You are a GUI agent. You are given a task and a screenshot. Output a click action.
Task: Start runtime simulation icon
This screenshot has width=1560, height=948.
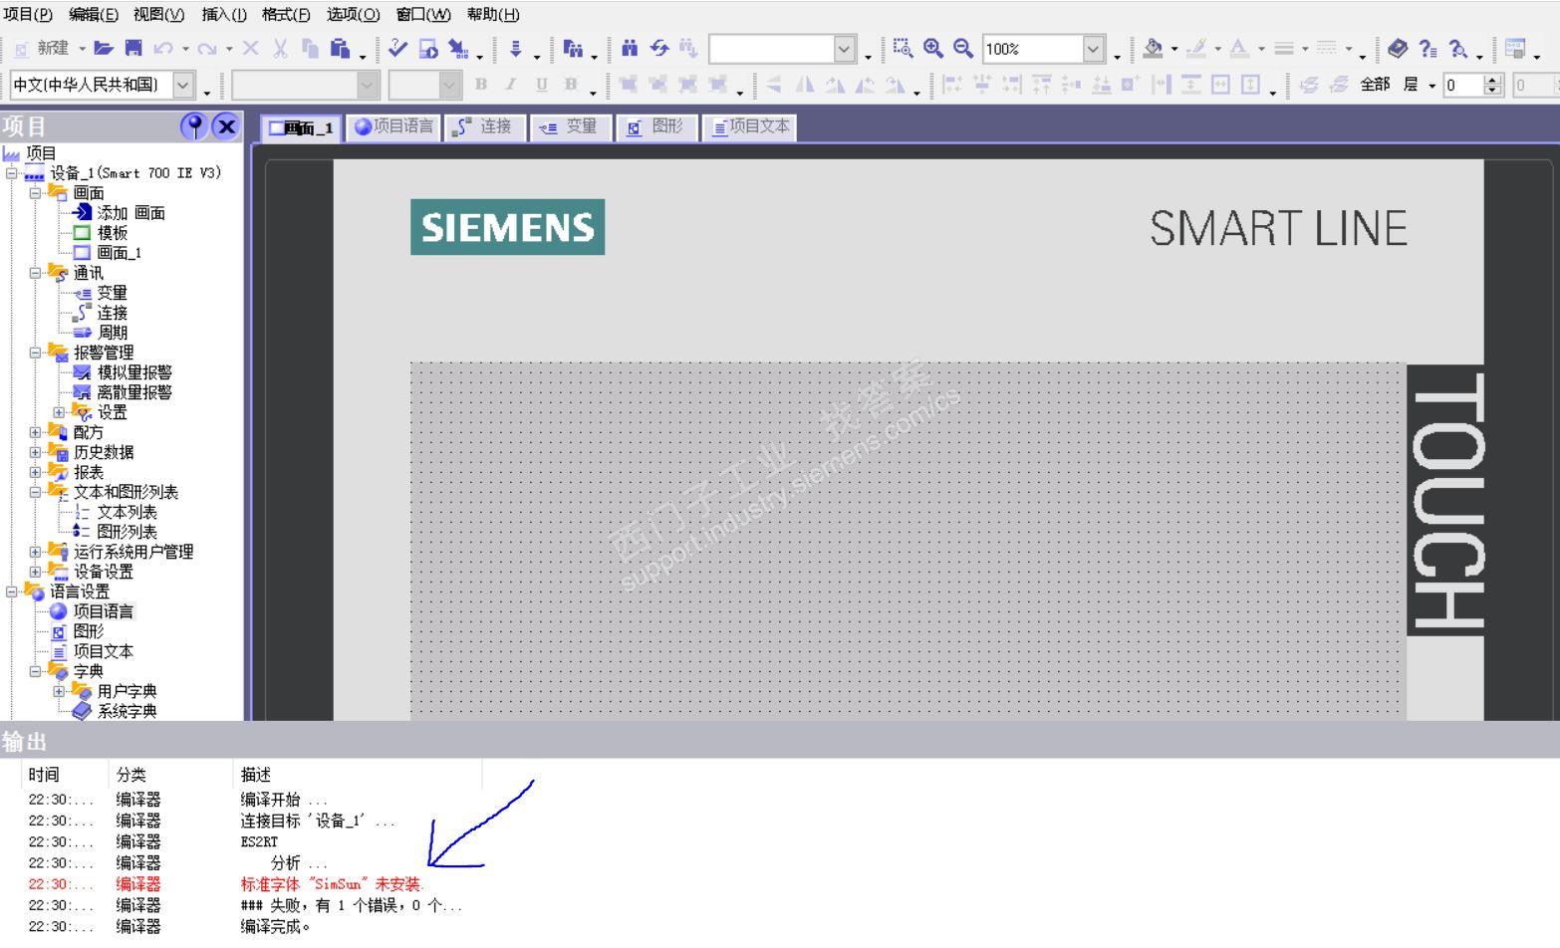428,48
